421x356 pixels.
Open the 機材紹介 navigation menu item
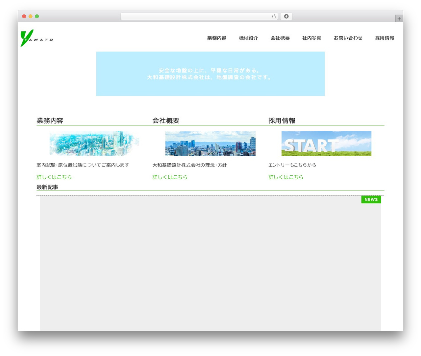(248, 38)
